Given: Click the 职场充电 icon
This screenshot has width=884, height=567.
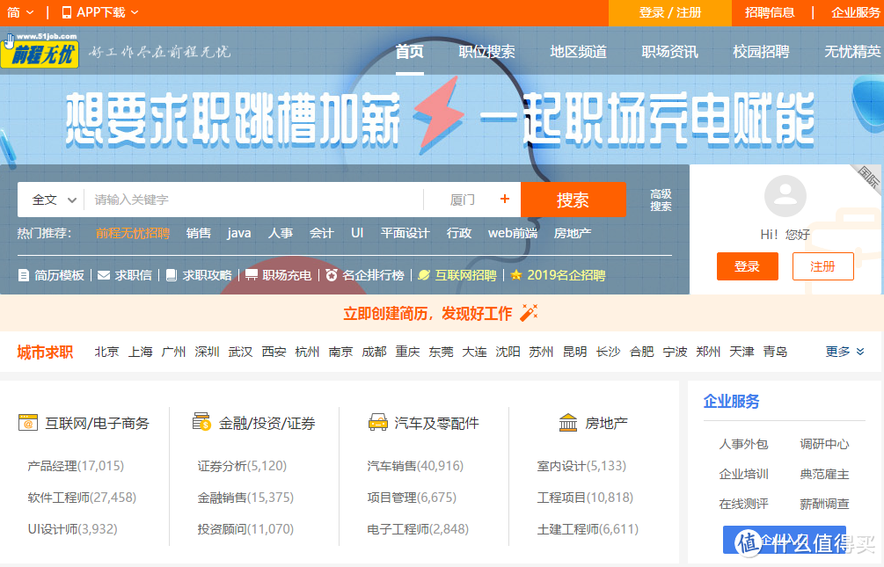Looking at the screenshot, I should [x=252, y=275].
